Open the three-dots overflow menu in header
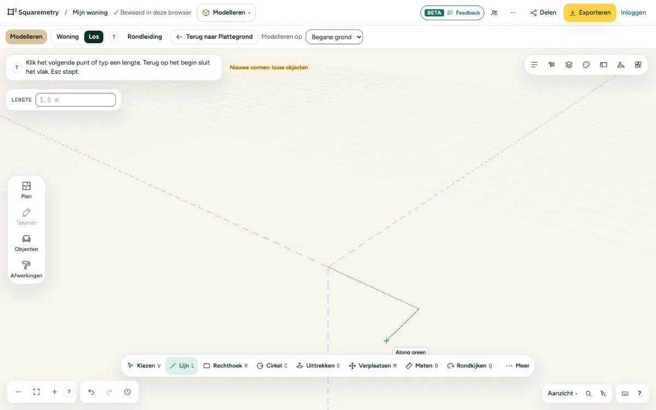Viewport: 656px width, 410px height. pyautogui.click(x=513, y=13)
